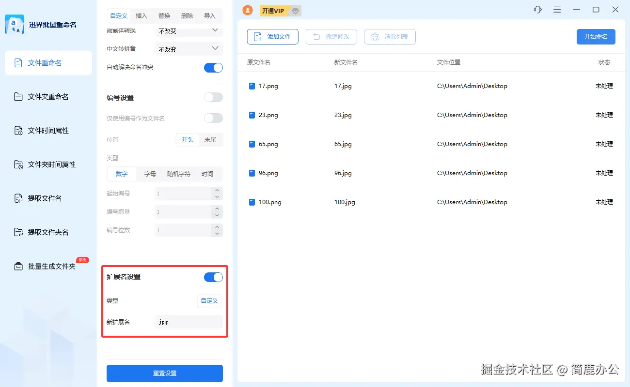Open the customer service headset icon

[537, 10]
